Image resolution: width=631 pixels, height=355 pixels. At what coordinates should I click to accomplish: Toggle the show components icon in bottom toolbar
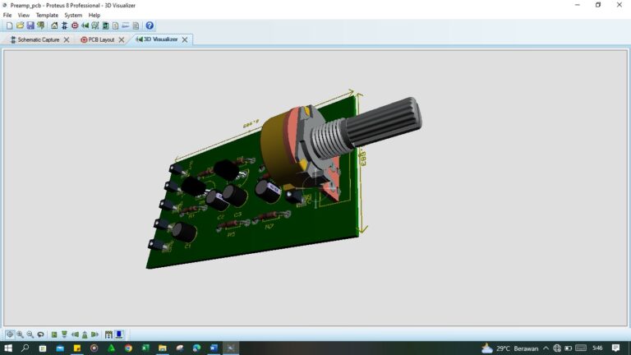(119, 334)
